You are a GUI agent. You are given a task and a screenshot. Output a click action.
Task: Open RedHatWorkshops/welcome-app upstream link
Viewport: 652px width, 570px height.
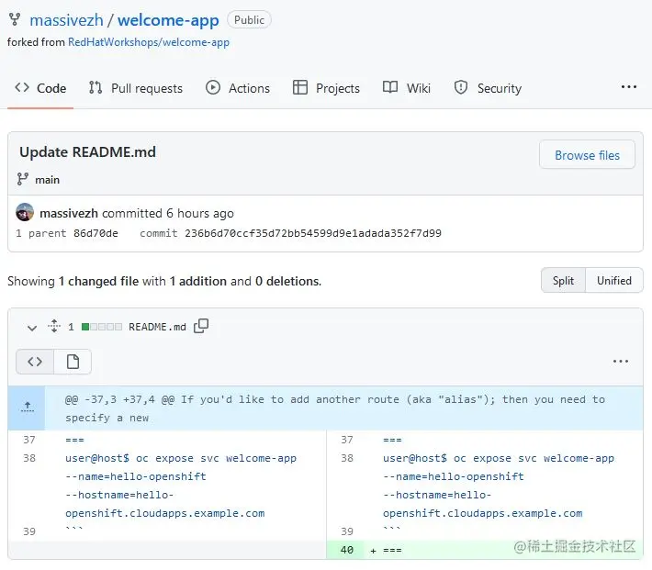click(149, 42)
